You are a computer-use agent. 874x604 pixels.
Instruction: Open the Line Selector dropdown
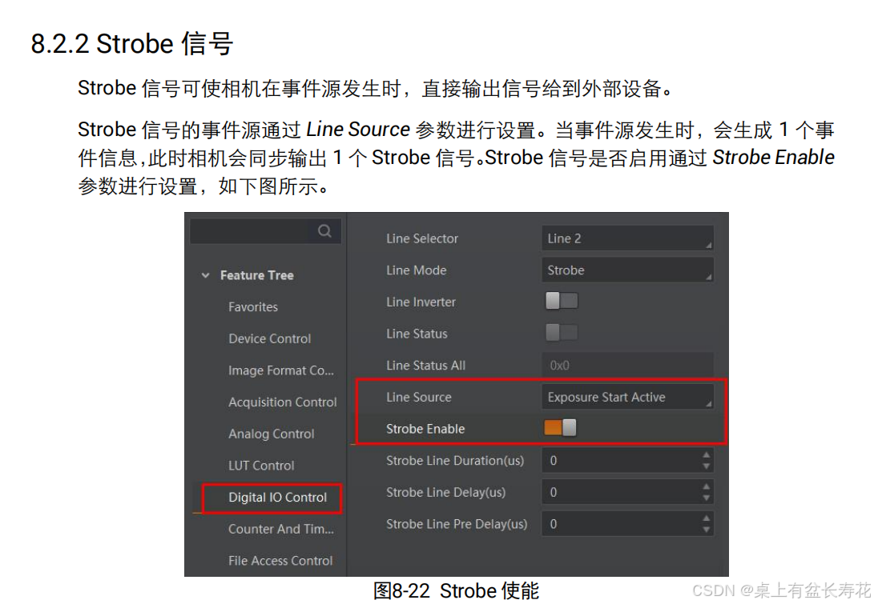click(627, 238)
